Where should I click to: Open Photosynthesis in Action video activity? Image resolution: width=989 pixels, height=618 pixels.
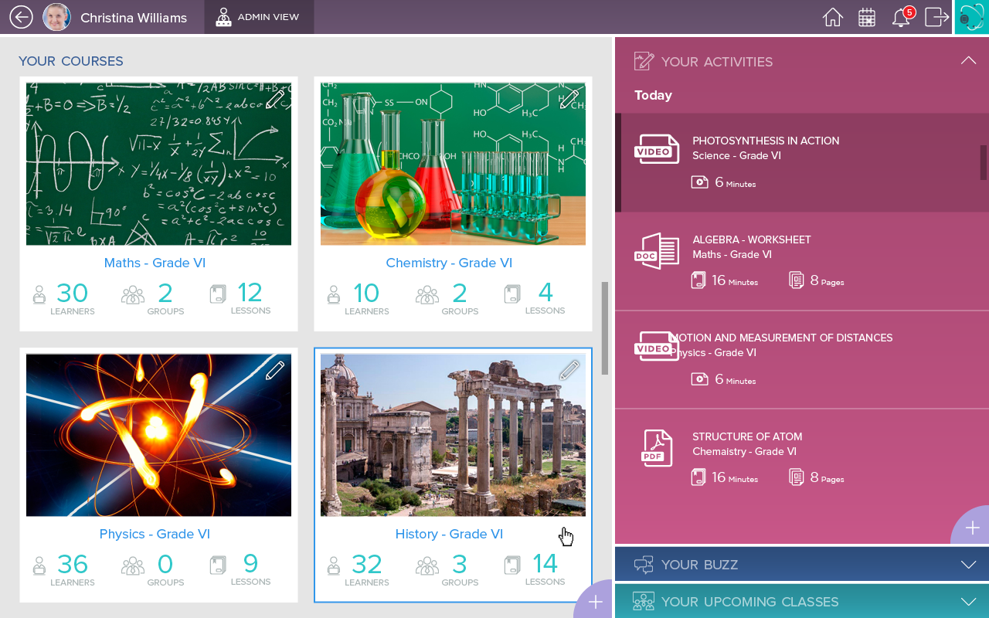coord(802,162)
